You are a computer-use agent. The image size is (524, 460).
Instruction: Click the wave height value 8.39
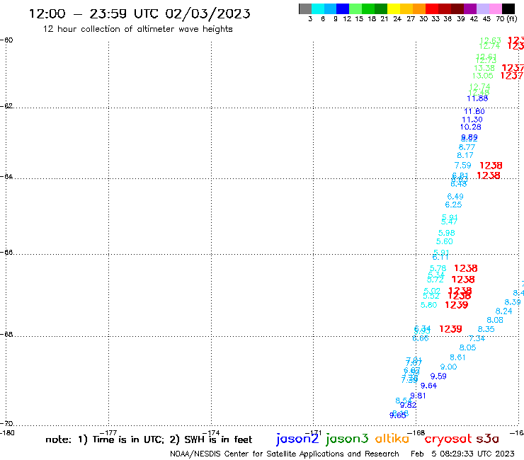point(512,302)
